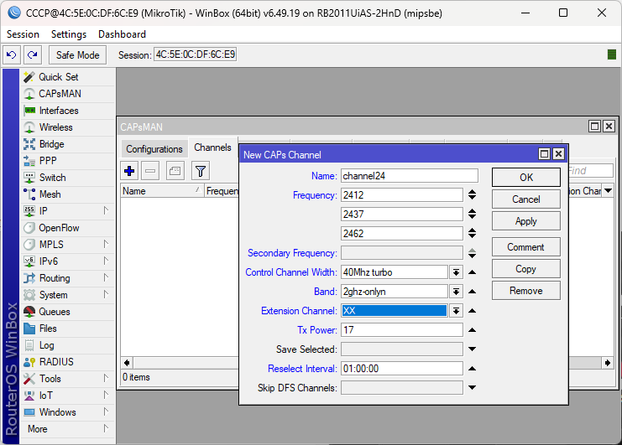Expand the More submenu
Screen dimensions: 622x445
coord(106,429)
